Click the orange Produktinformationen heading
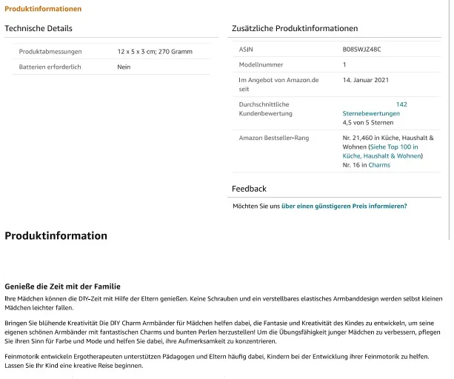454x379 pixels. pos(43,9)
